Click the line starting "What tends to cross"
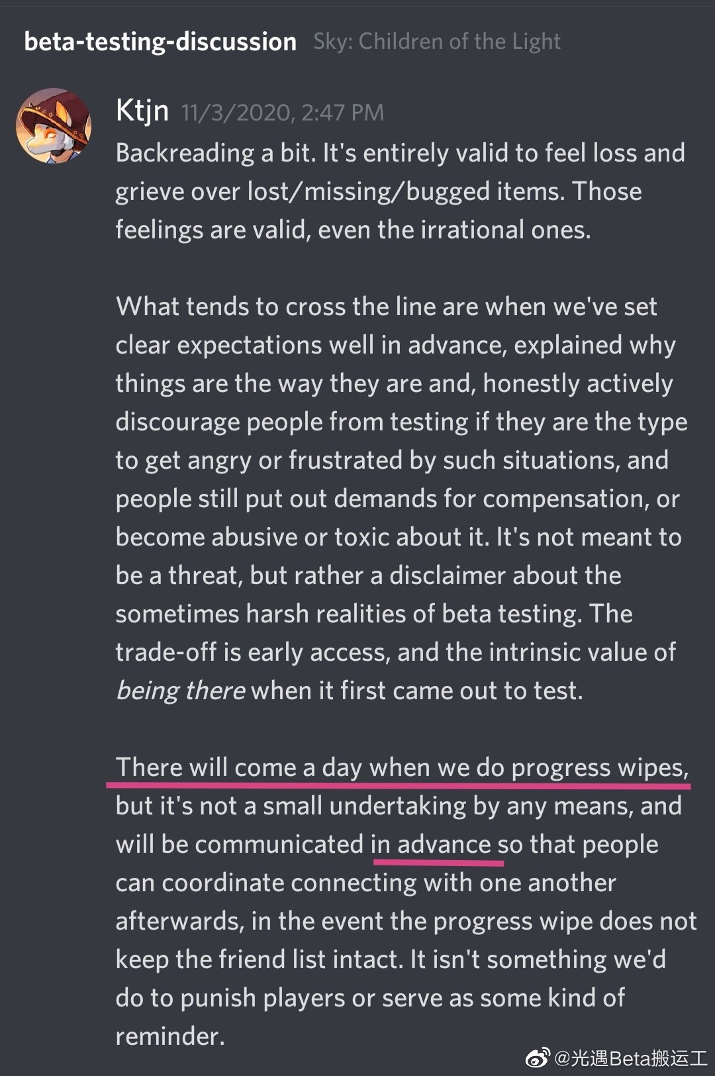 point(386,307)
